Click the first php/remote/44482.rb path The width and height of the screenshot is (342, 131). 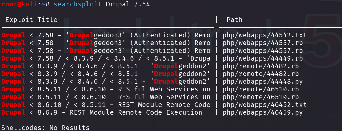point(261,66)
